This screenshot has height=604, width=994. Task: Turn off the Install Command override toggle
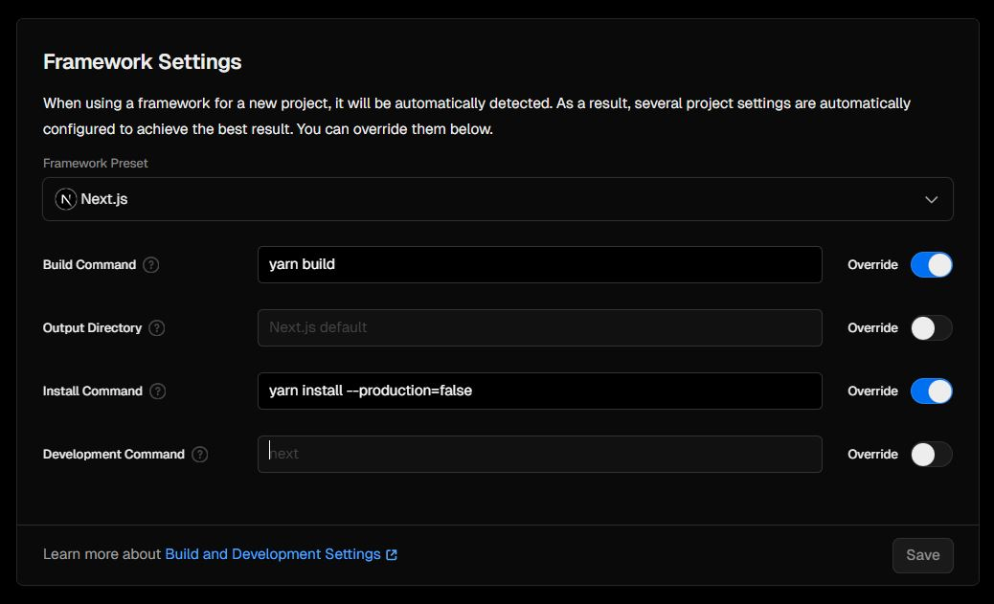[931, 391]
